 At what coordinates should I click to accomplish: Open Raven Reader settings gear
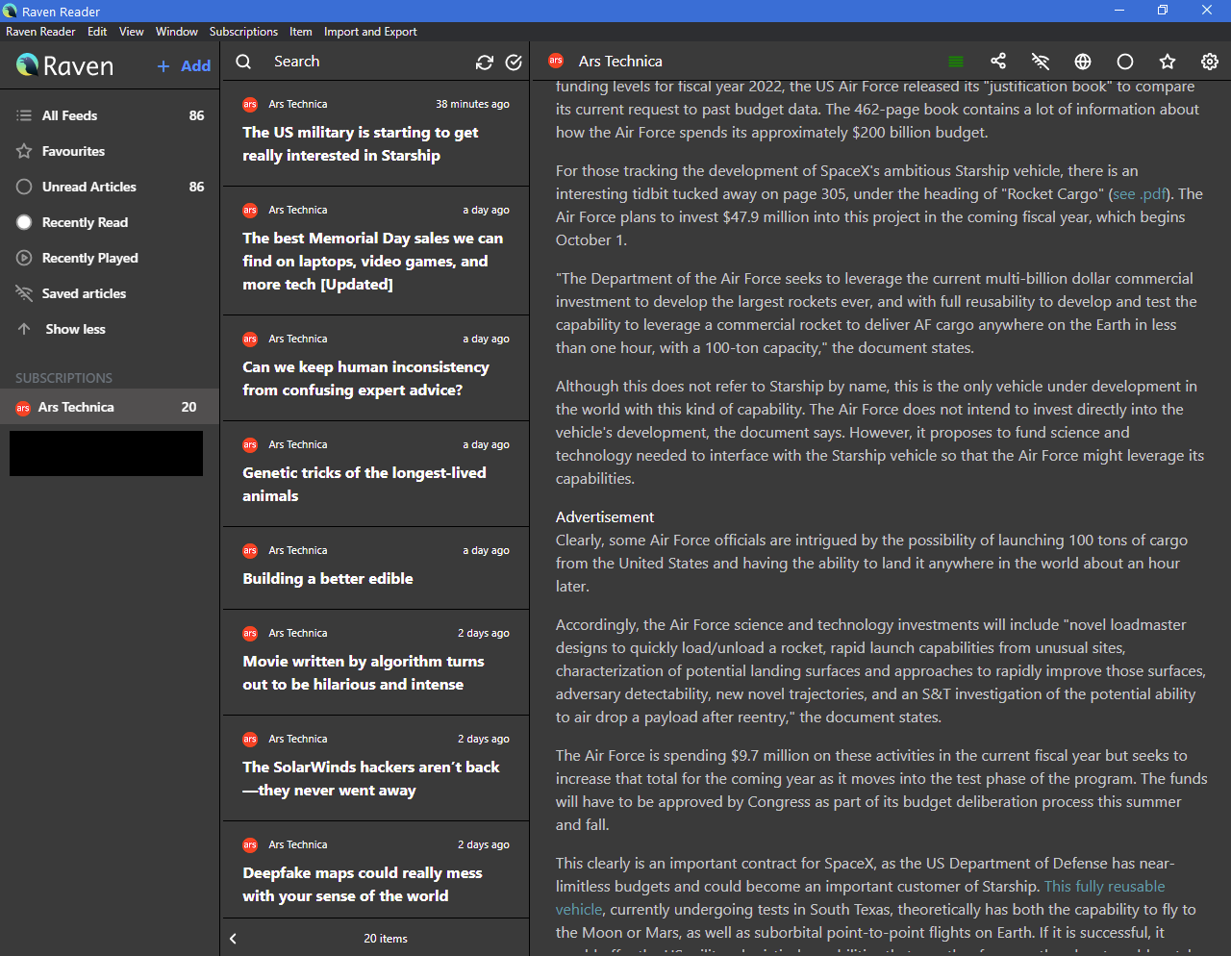pos(1209,61)
